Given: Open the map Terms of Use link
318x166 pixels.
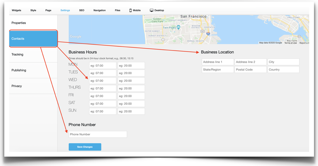Looking at the screenshot, I should [290, 43].
